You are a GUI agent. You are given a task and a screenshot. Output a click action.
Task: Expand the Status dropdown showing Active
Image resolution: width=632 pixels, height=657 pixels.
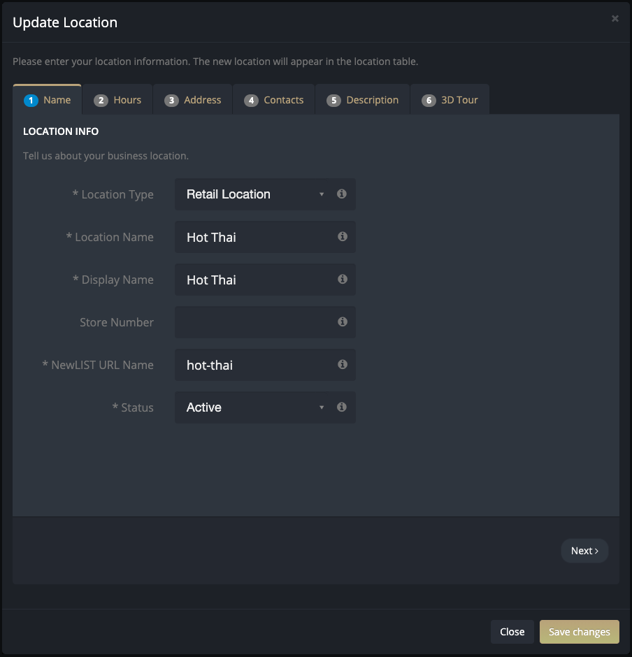click(x=255, y=407)
